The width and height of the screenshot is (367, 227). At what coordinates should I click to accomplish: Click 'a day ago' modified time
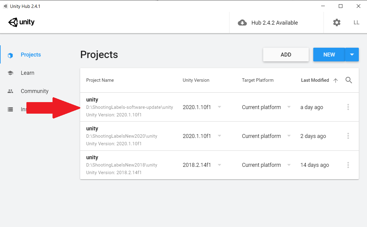pyautogui.click(x=311, y=107)
